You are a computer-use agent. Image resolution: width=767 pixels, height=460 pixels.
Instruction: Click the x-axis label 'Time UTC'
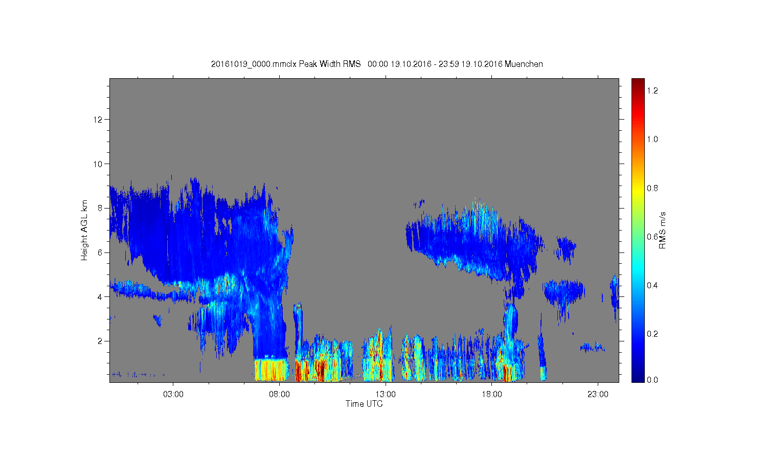(x=364, y=404)
